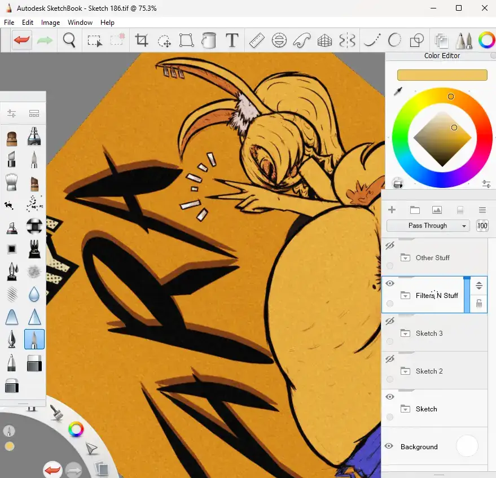Show the Other Stuff group
Viewport: 496px width, 478px height.
coord(390,245)
